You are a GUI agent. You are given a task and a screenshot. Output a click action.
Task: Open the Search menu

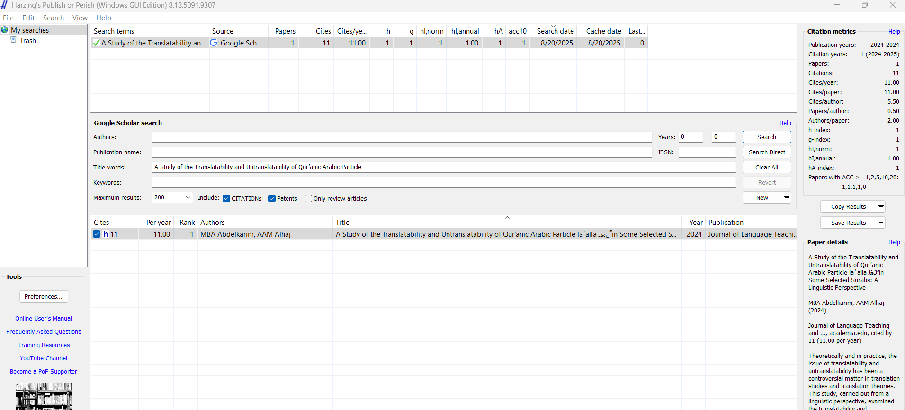(x=54, y=18)
